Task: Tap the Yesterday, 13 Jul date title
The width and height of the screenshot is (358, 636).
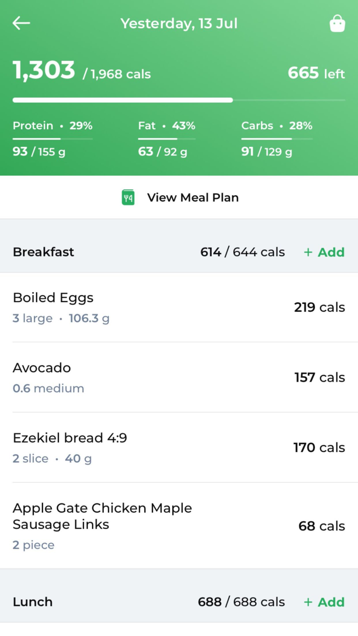Action: tap(179, 24)
